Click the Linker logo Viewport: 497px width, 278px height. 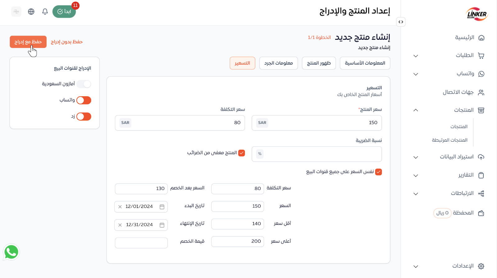coord(477,14)
